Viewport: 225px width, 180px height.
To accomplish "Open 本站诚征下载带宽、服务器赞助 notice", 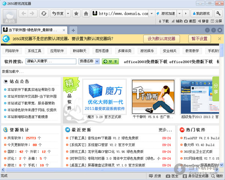I will [x=31, y=103].
